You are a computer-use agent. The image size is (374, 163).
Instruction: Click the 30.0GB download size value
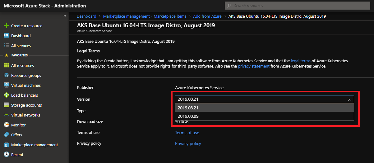coord(182,122)
